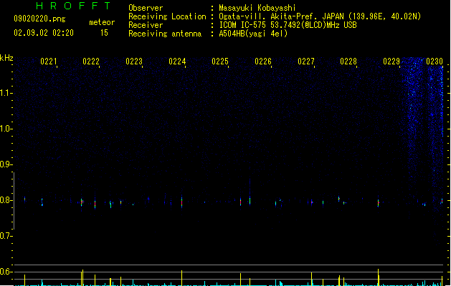451x286 pixels.
Task: Click the kHz axis unit label
Action: [x=6, y=58]
